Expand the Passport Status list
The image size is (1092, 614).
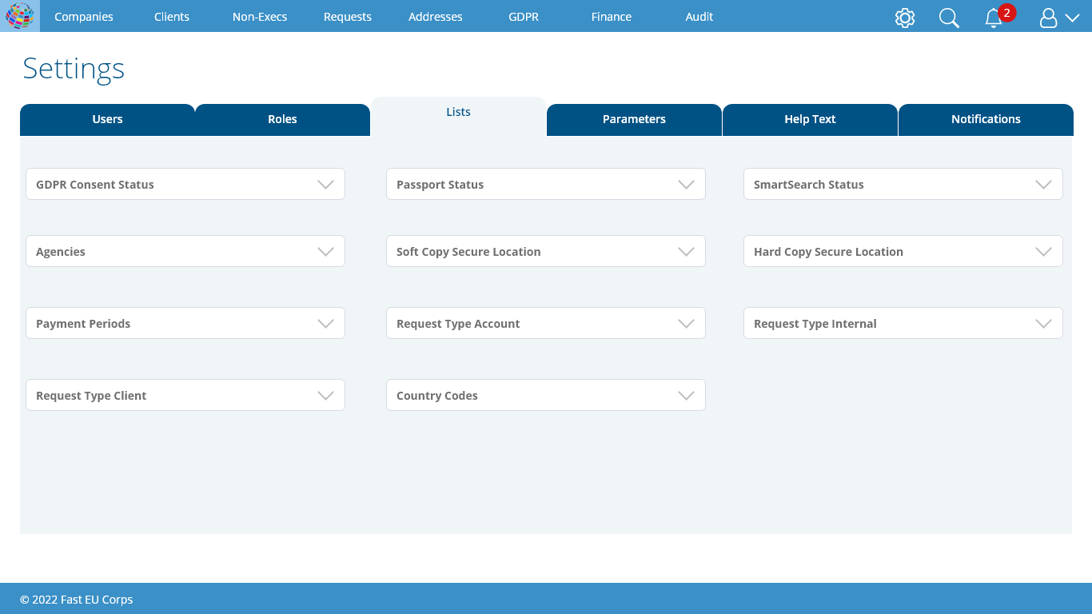pos(546,184)
